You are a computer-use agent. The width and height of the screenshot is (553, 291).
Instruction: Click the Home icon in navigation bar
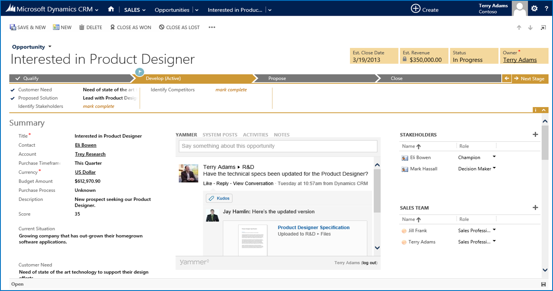coord(111,9)
